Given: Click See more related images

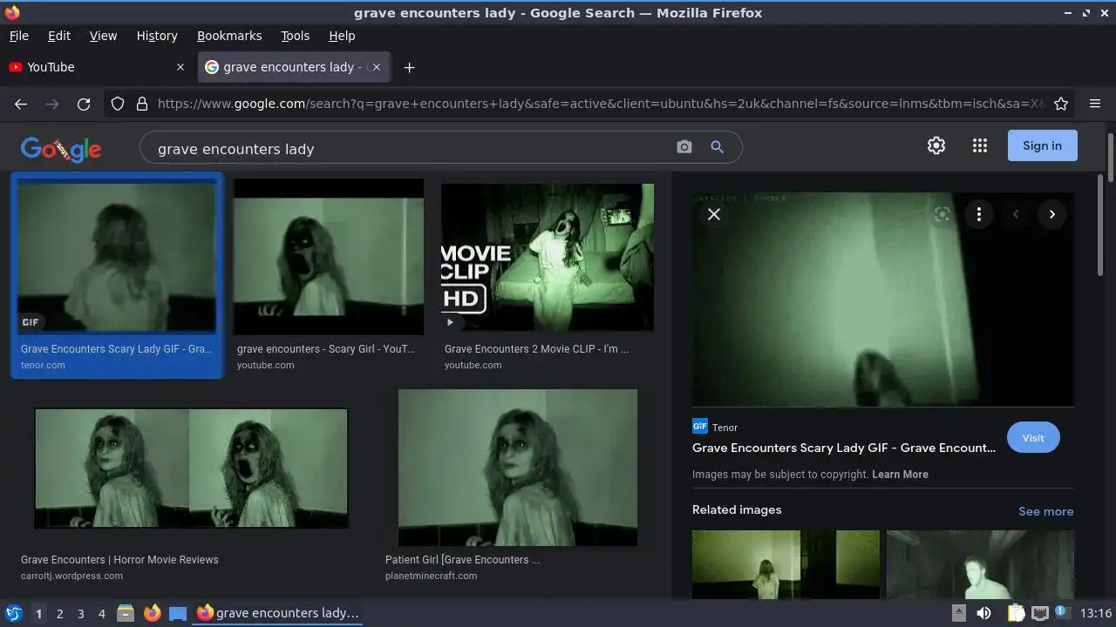Looking at the screenshot, I should click(x=1046, y=511).
